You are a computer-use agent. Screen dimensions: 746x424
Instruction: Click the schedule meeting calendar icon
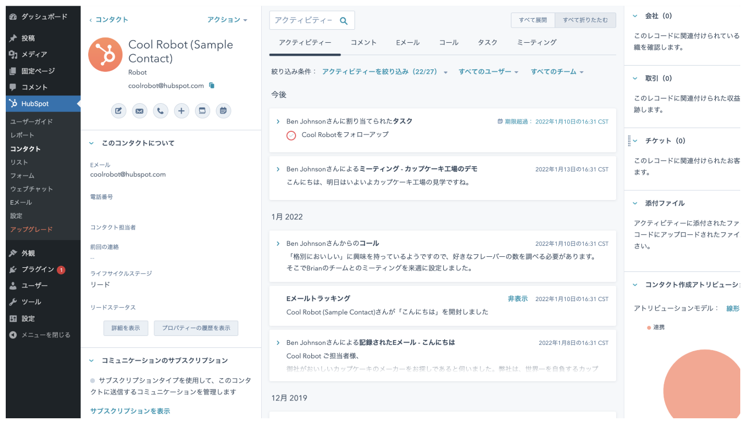tap(223, 111)
